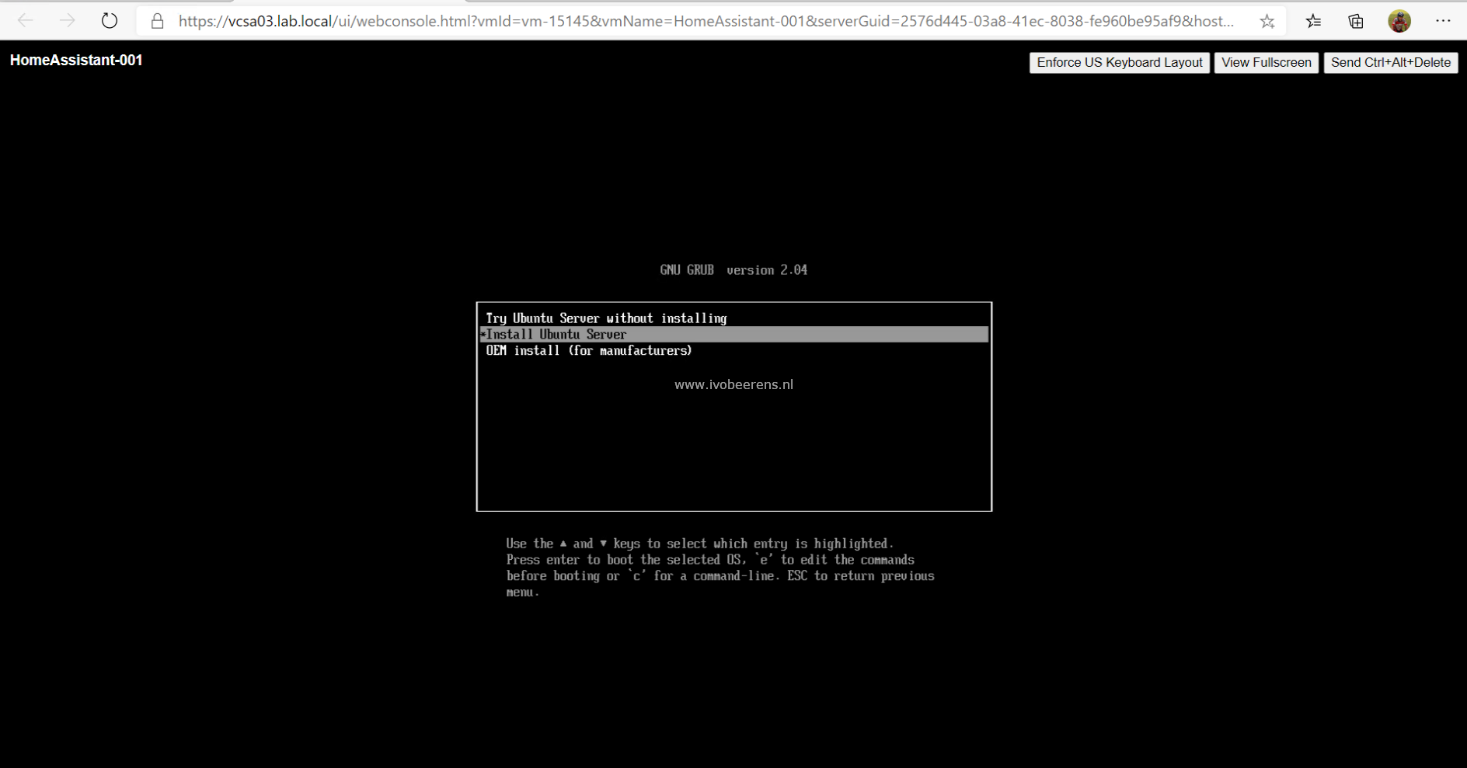Click the browser Forward arrow
Image resolution: width=1467 pixels, height=768 pixels.
(68, 21)
